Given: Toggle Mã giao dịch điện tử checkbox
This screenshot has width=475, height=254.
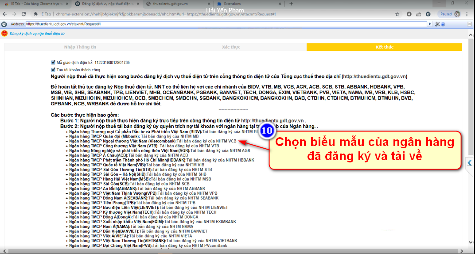Looking at the screenshot, I should coord(53,62).
